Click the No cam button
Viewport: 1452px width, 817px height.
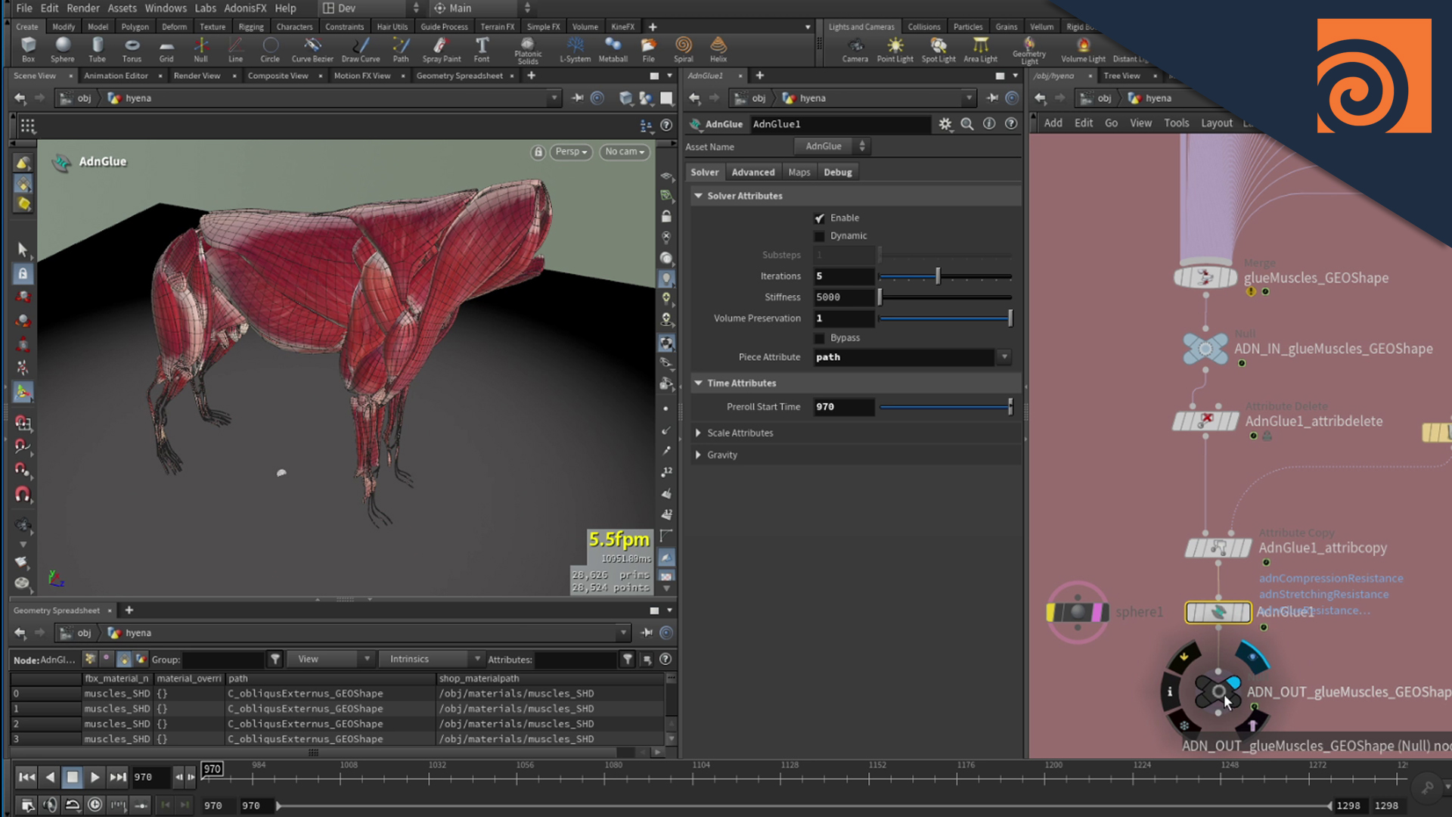pyautogui.click(x=624, y=152)
